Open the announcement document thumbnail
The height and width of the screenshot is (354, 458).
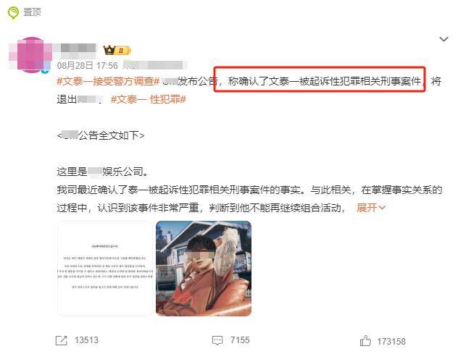(105, 268)
